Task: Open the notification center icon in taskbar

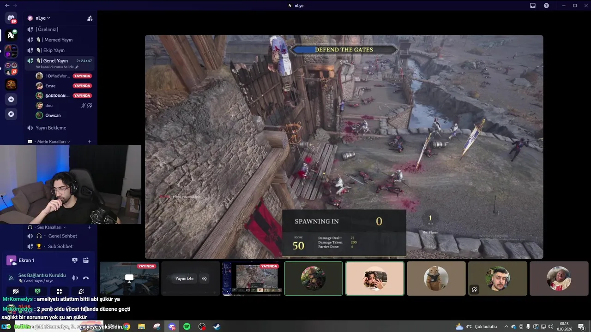Action: tap(581, 326)
